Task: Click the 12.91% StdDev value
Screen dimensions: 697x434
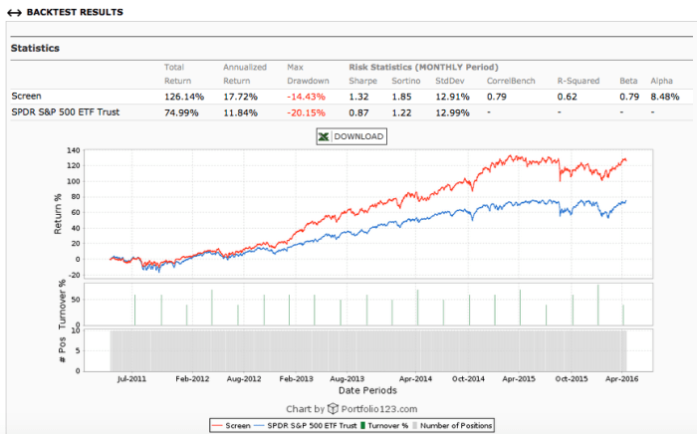Action: [452, 97]
